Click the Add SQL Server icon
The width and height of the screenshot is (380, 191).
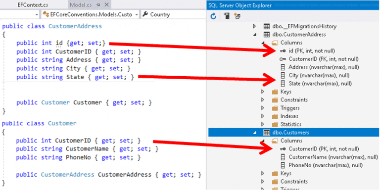click(227, 16)
